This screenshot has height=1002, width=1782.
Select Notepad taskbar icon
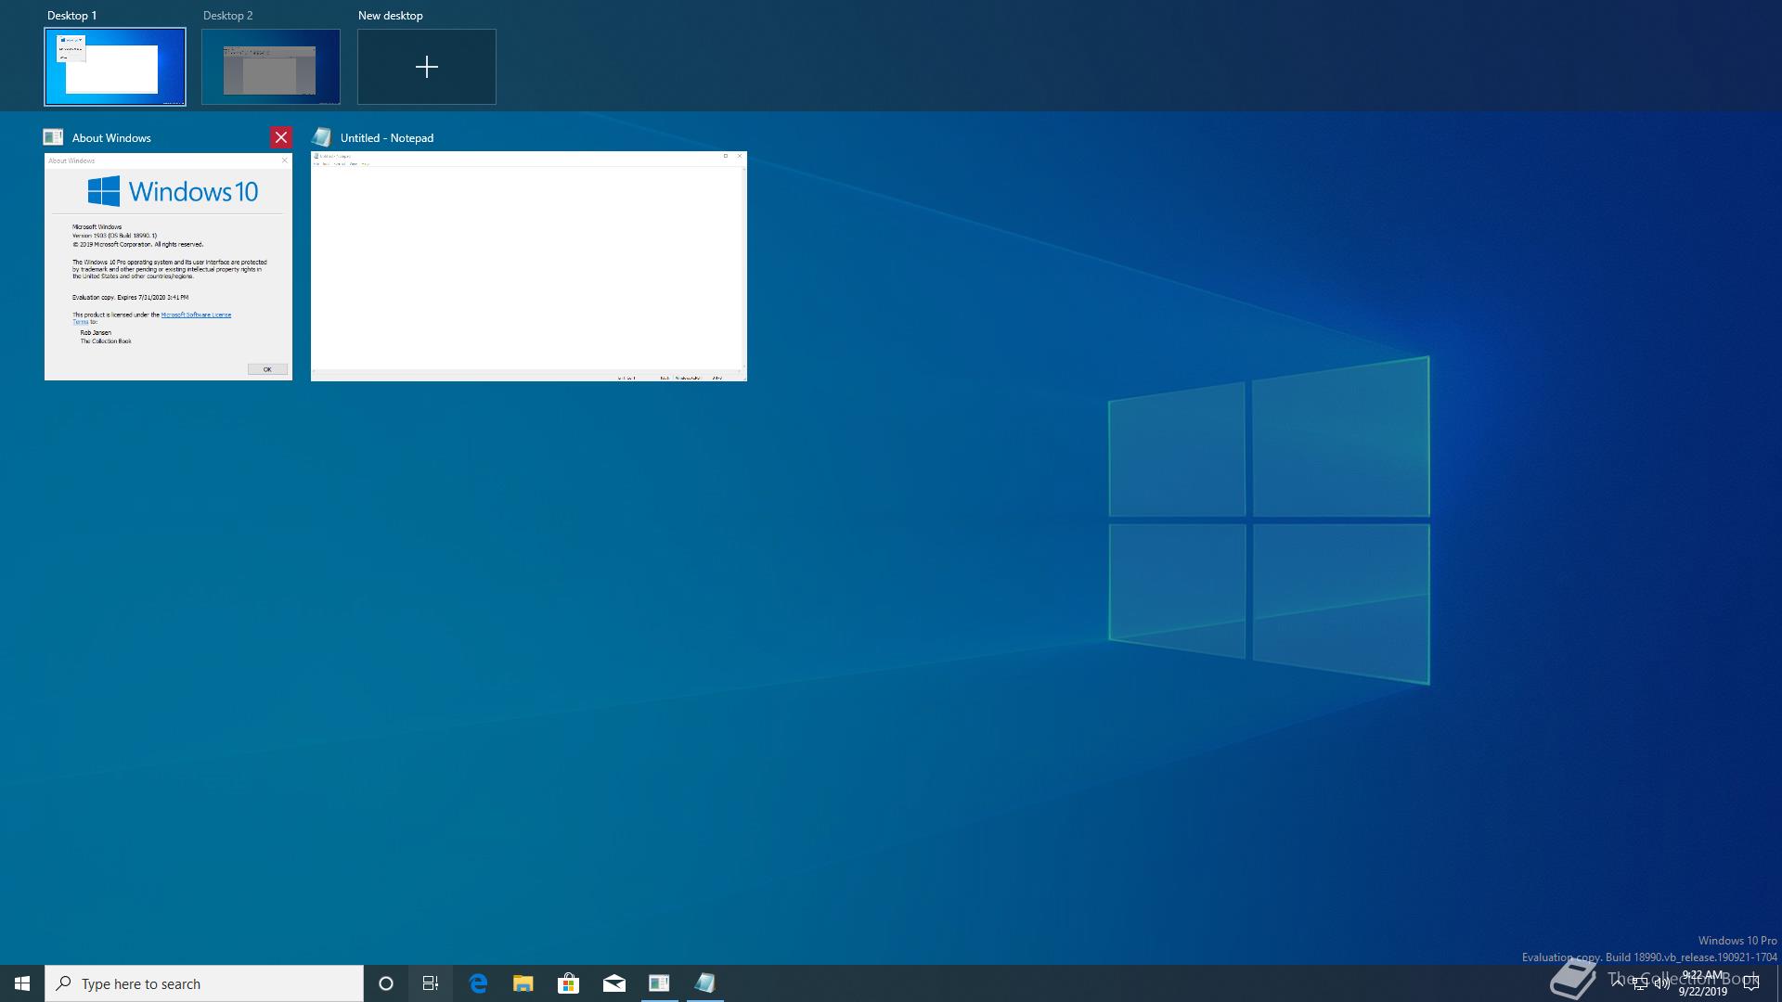point(704,983)
